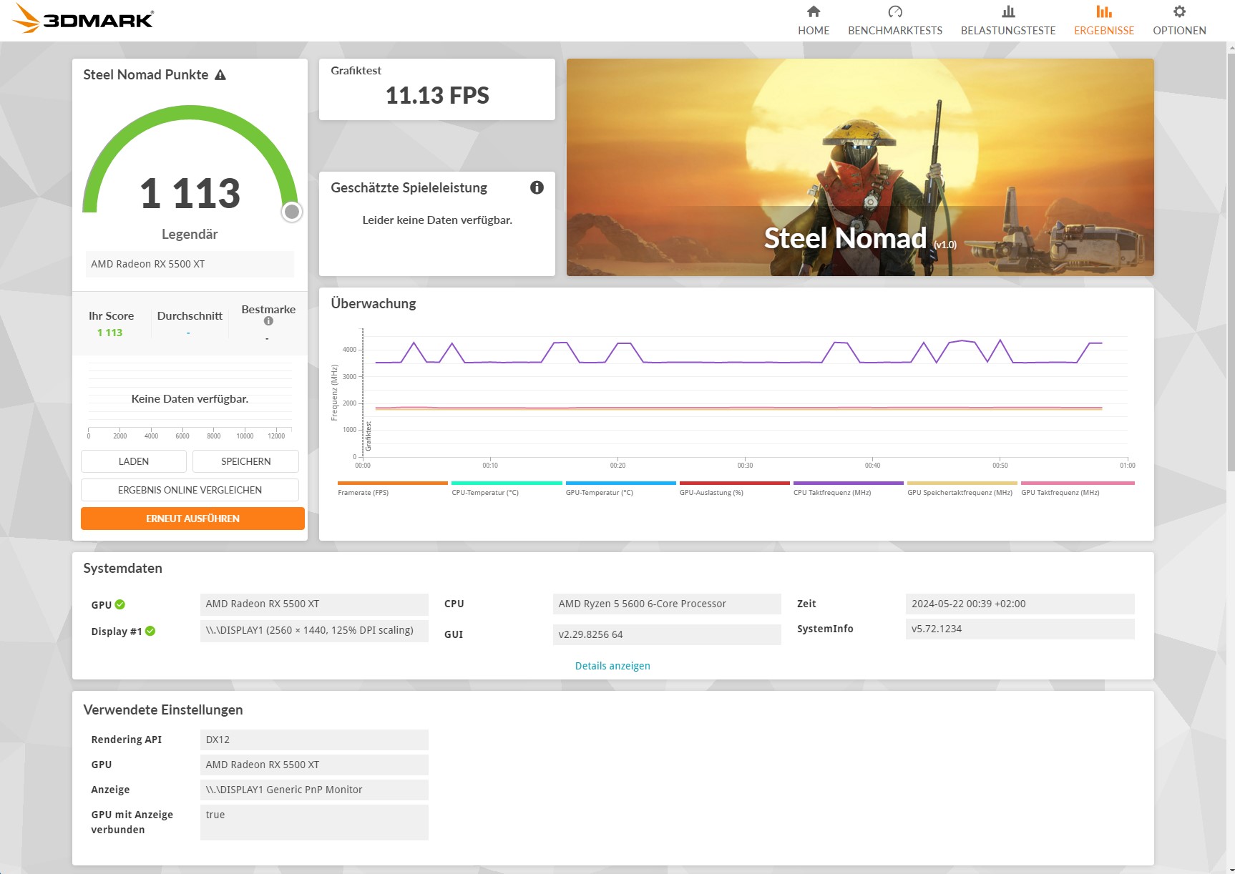Click the warning triangle beside Steel Nomad Punkte
This screenshot has height=874, width=1235.
tap(220, 75)
